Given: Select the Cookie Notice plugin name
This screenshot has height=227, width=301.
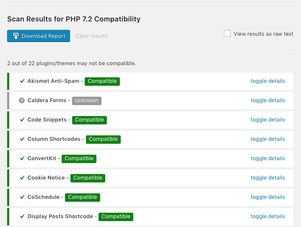Looking at the screenshot, I should pyautogui.click(x=46, y=178).
